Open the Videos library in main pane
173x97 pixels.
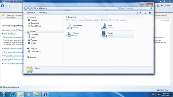click(x=117, y=34)
